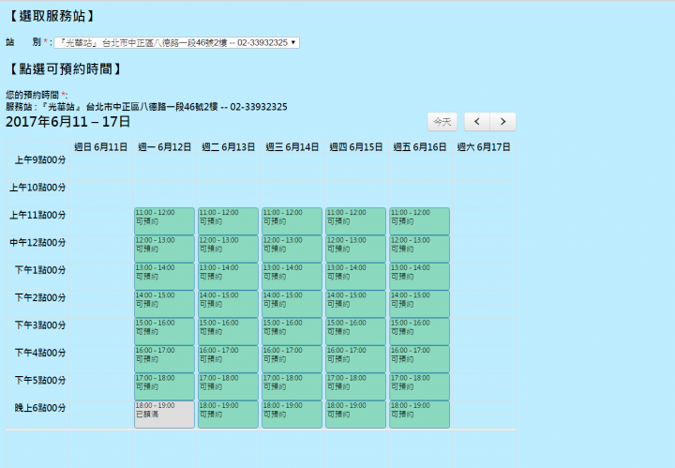Click the full 已額滿 Monday 18:00 - 19:00 slot

tap(164, 415)
